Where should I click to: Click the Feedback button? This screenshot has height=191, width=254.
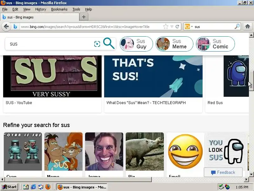(223, 172)
